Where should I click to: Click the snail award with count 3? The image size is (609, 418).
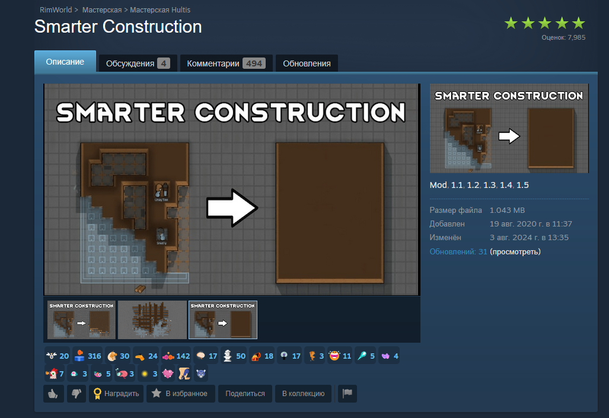click(125, 374)
